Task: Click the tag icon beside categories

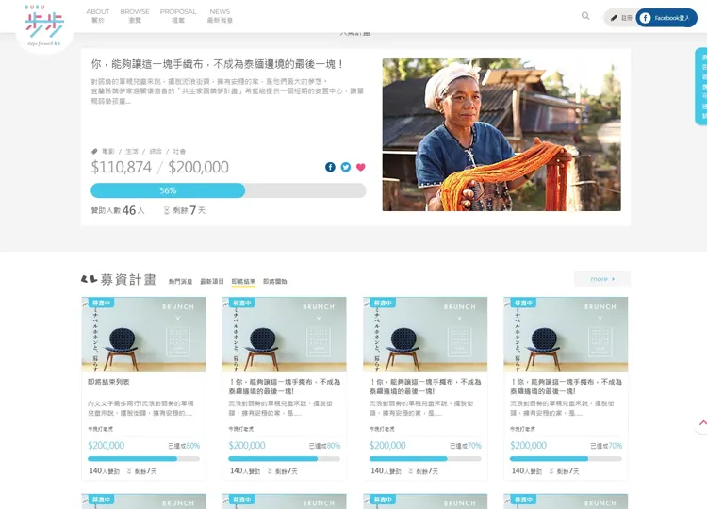Action: click(x=94, y=151)
